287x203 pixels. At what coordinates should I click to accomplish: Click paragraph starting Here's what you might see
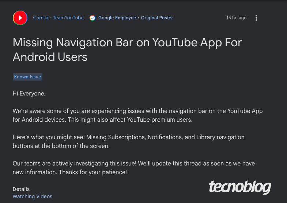point(128,141)
